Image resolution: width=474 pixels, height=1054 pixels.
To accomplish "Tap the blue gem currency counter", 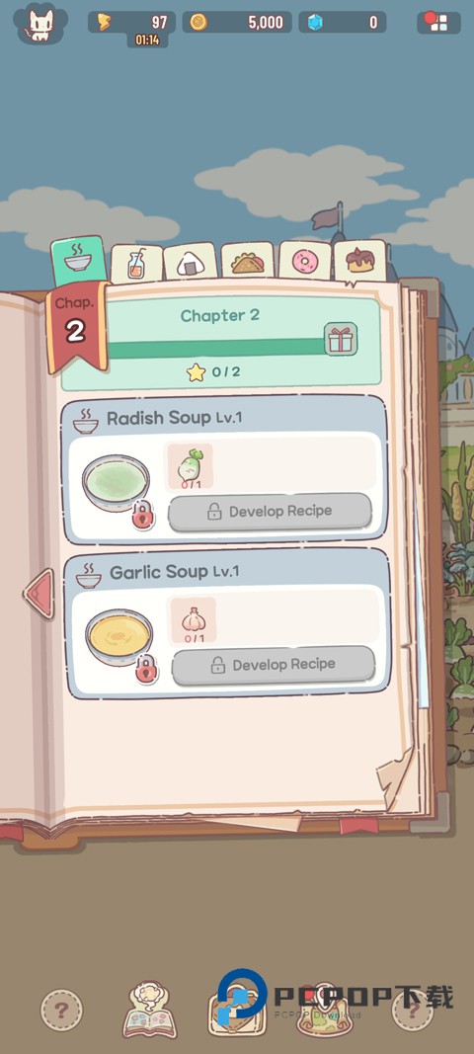I will 343,22.
